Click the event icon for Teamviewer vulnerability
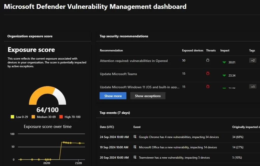Viewport: 260px width, 166px height. 135,157
